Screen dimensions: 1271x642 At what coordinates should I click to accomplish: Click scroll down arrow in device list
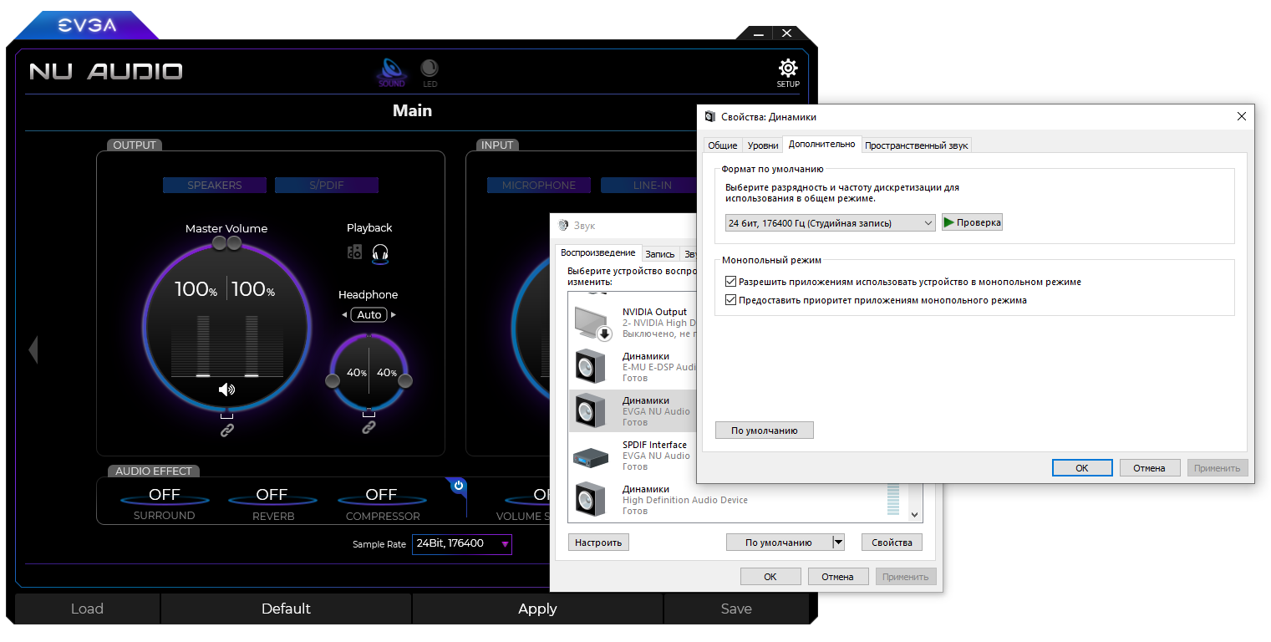pos(915,516)
